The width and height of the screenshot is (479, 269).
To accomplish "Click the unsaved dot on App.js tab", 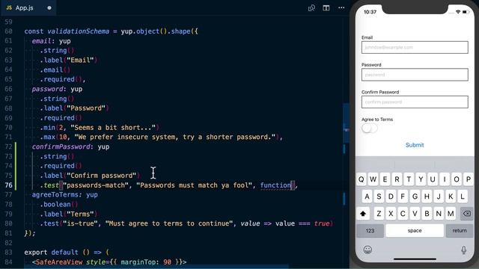I will click(x=49, y=8).
